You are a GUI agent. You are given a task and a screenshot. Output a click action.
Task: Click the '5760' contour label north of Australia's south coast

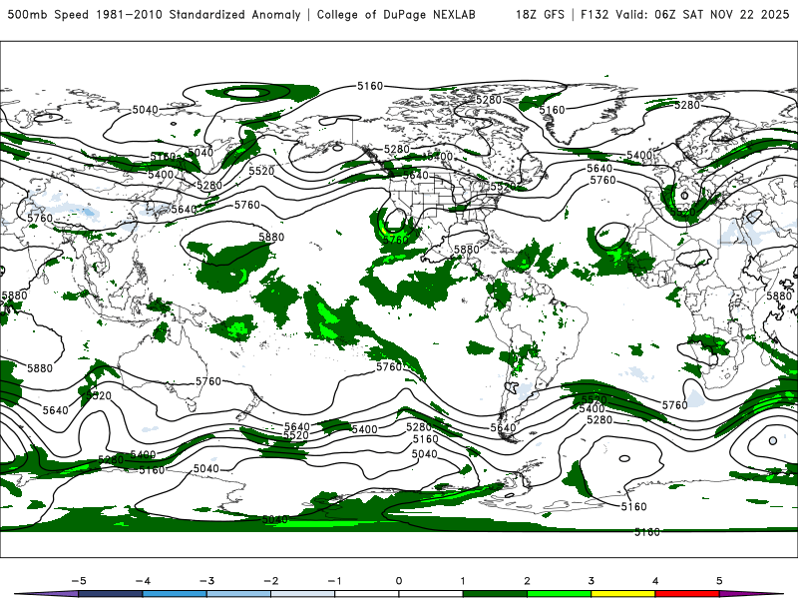tap(208, 381)
